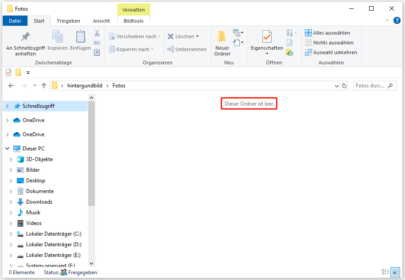Screen dimensions: 405x280
Task: Open Downloads in the sidebar
Action: [39, 201]
